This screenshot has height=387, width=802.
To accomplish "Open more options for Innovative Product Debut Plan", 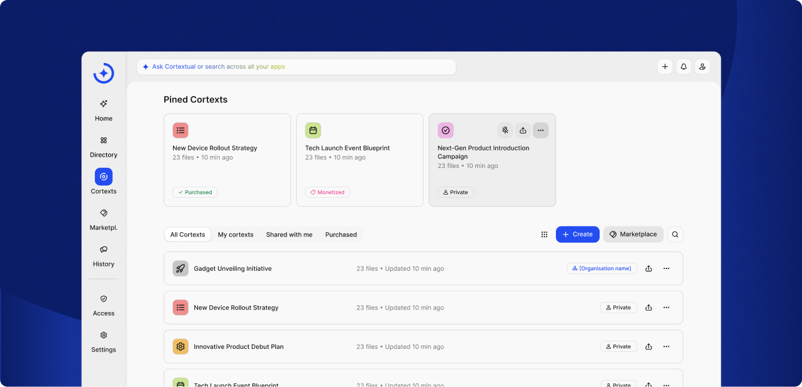I will click(x=666, y=346).
